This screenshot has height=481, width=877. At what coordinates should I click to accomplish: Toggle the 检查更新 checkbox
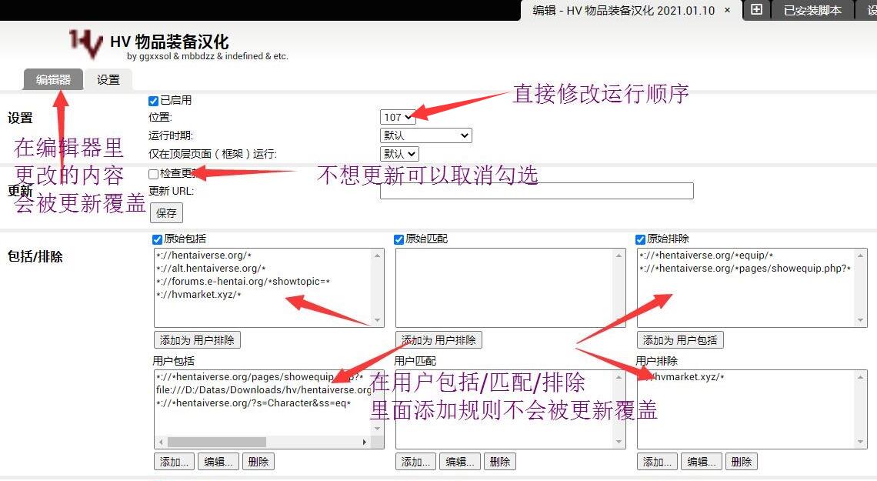point(153,174)
